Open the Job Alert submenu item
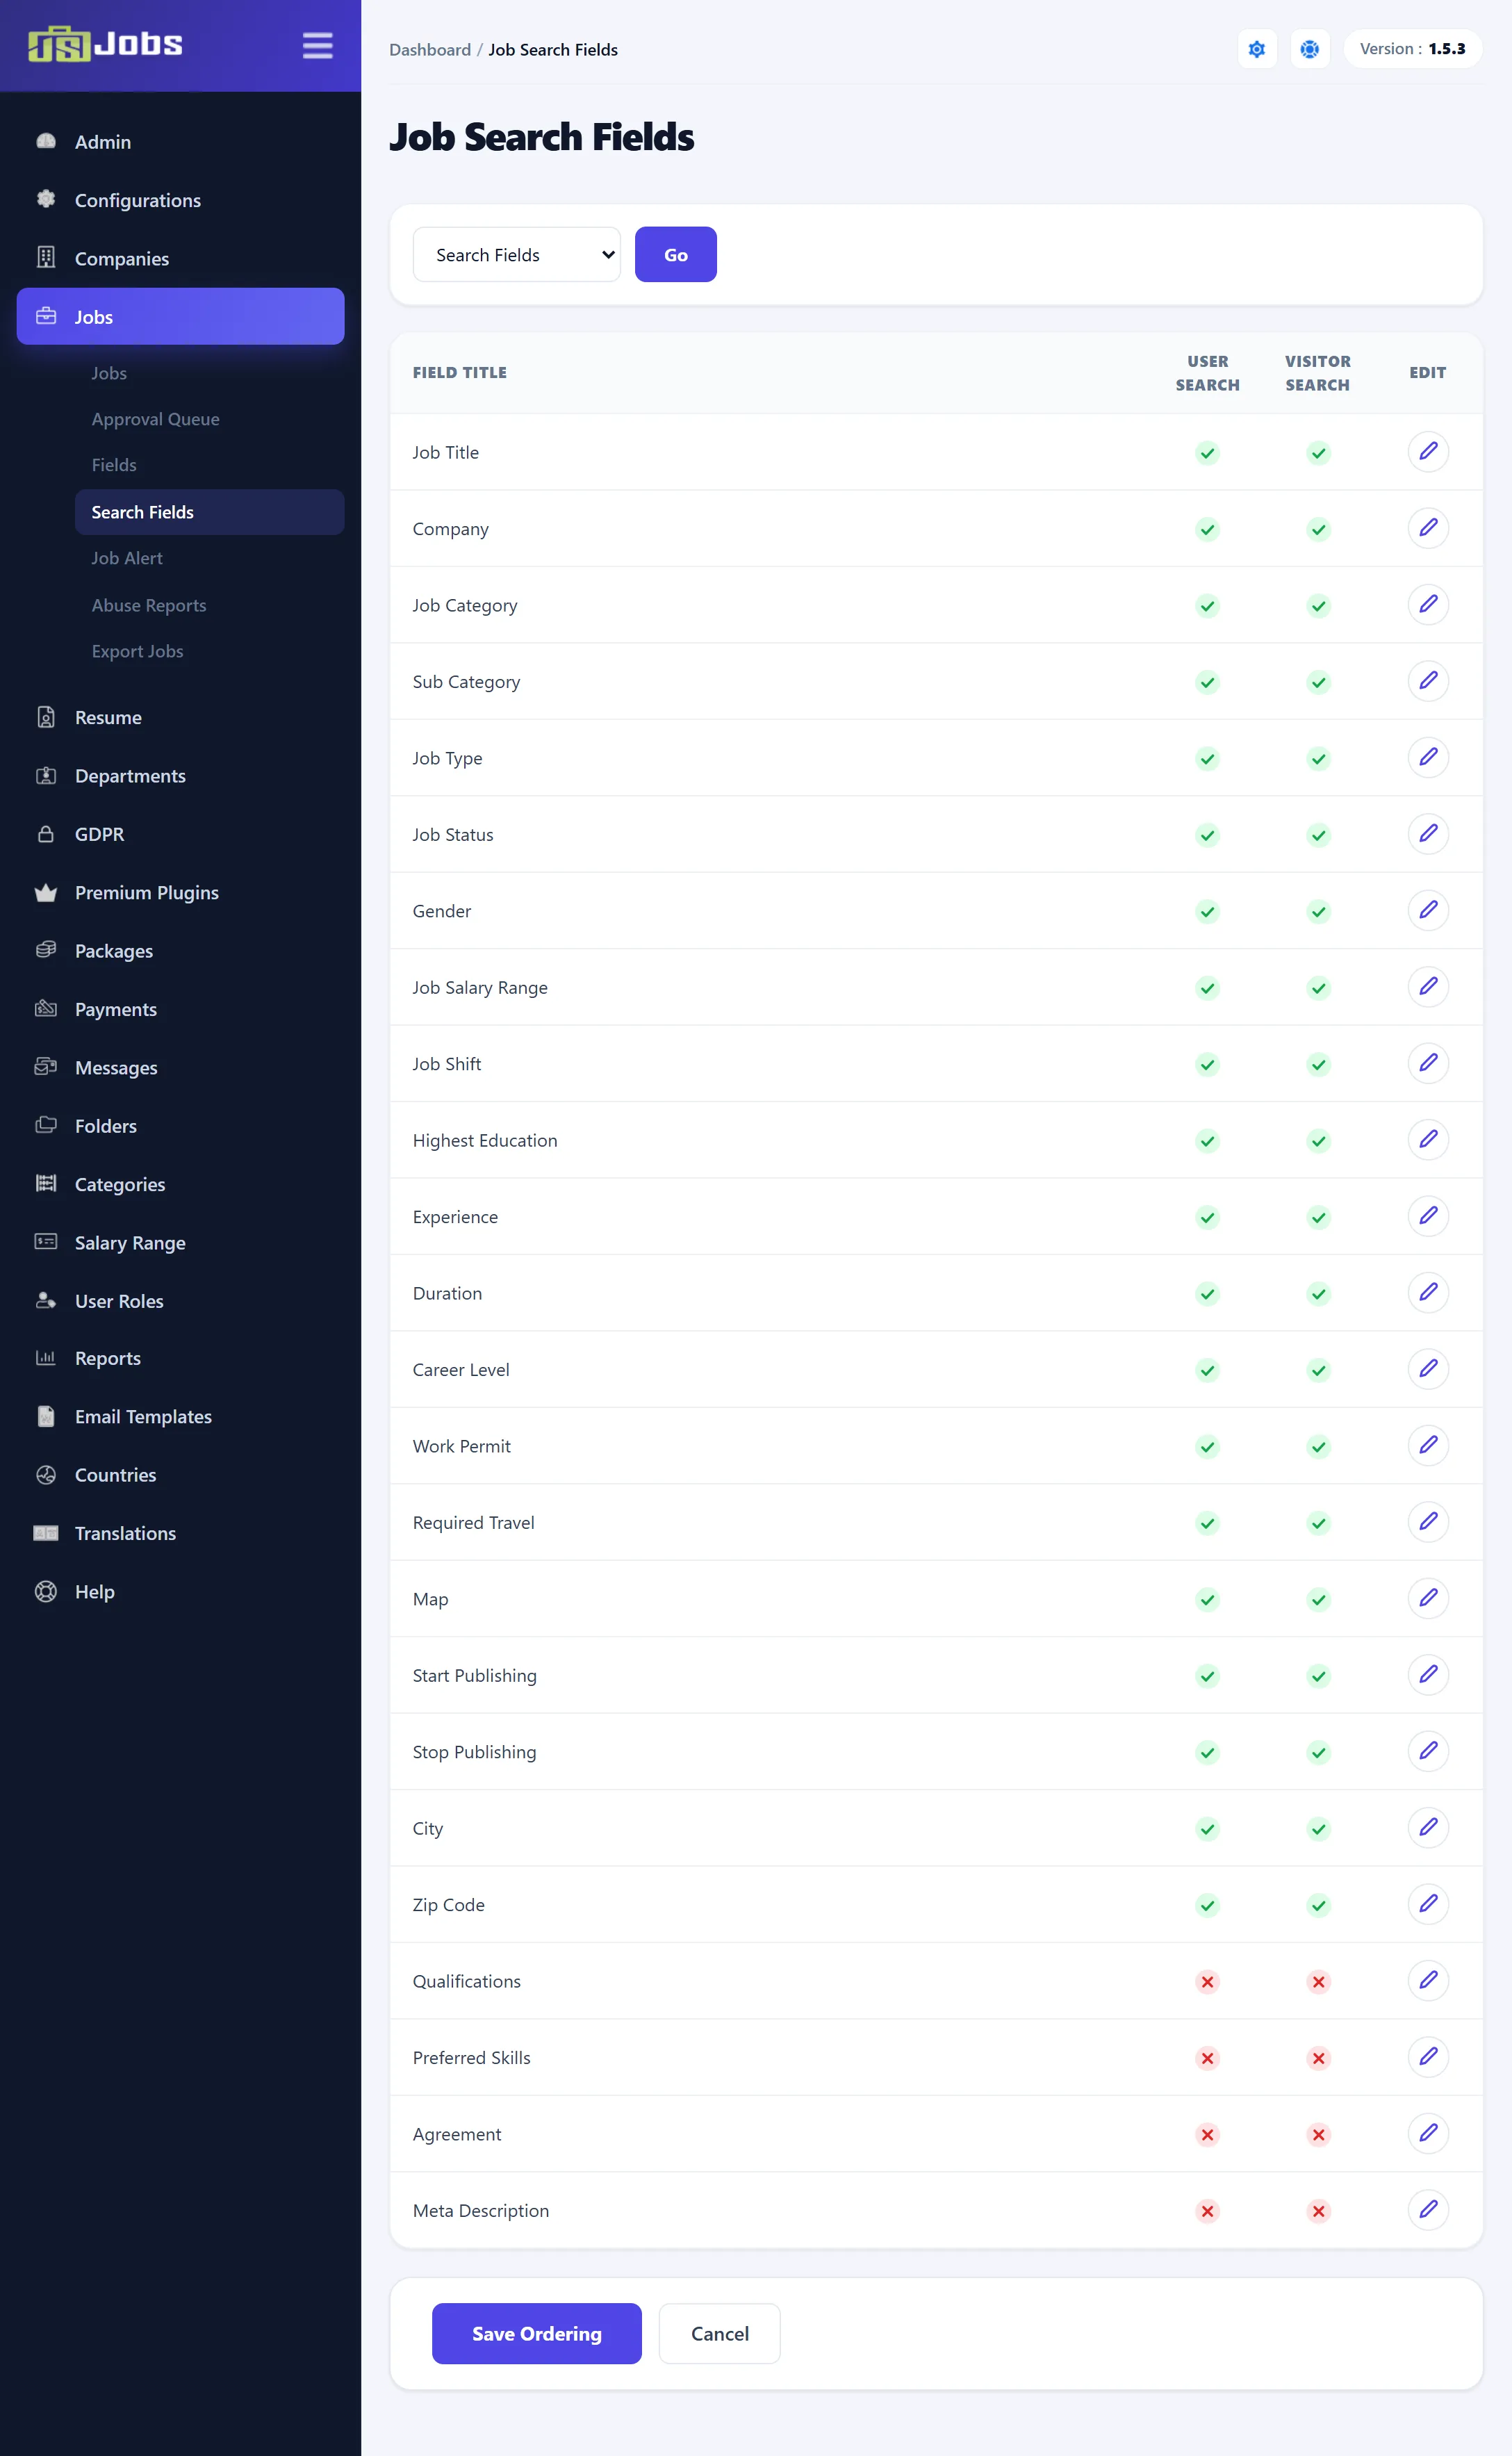This screenshot has height=2456, width=1512. coord(127,558)
